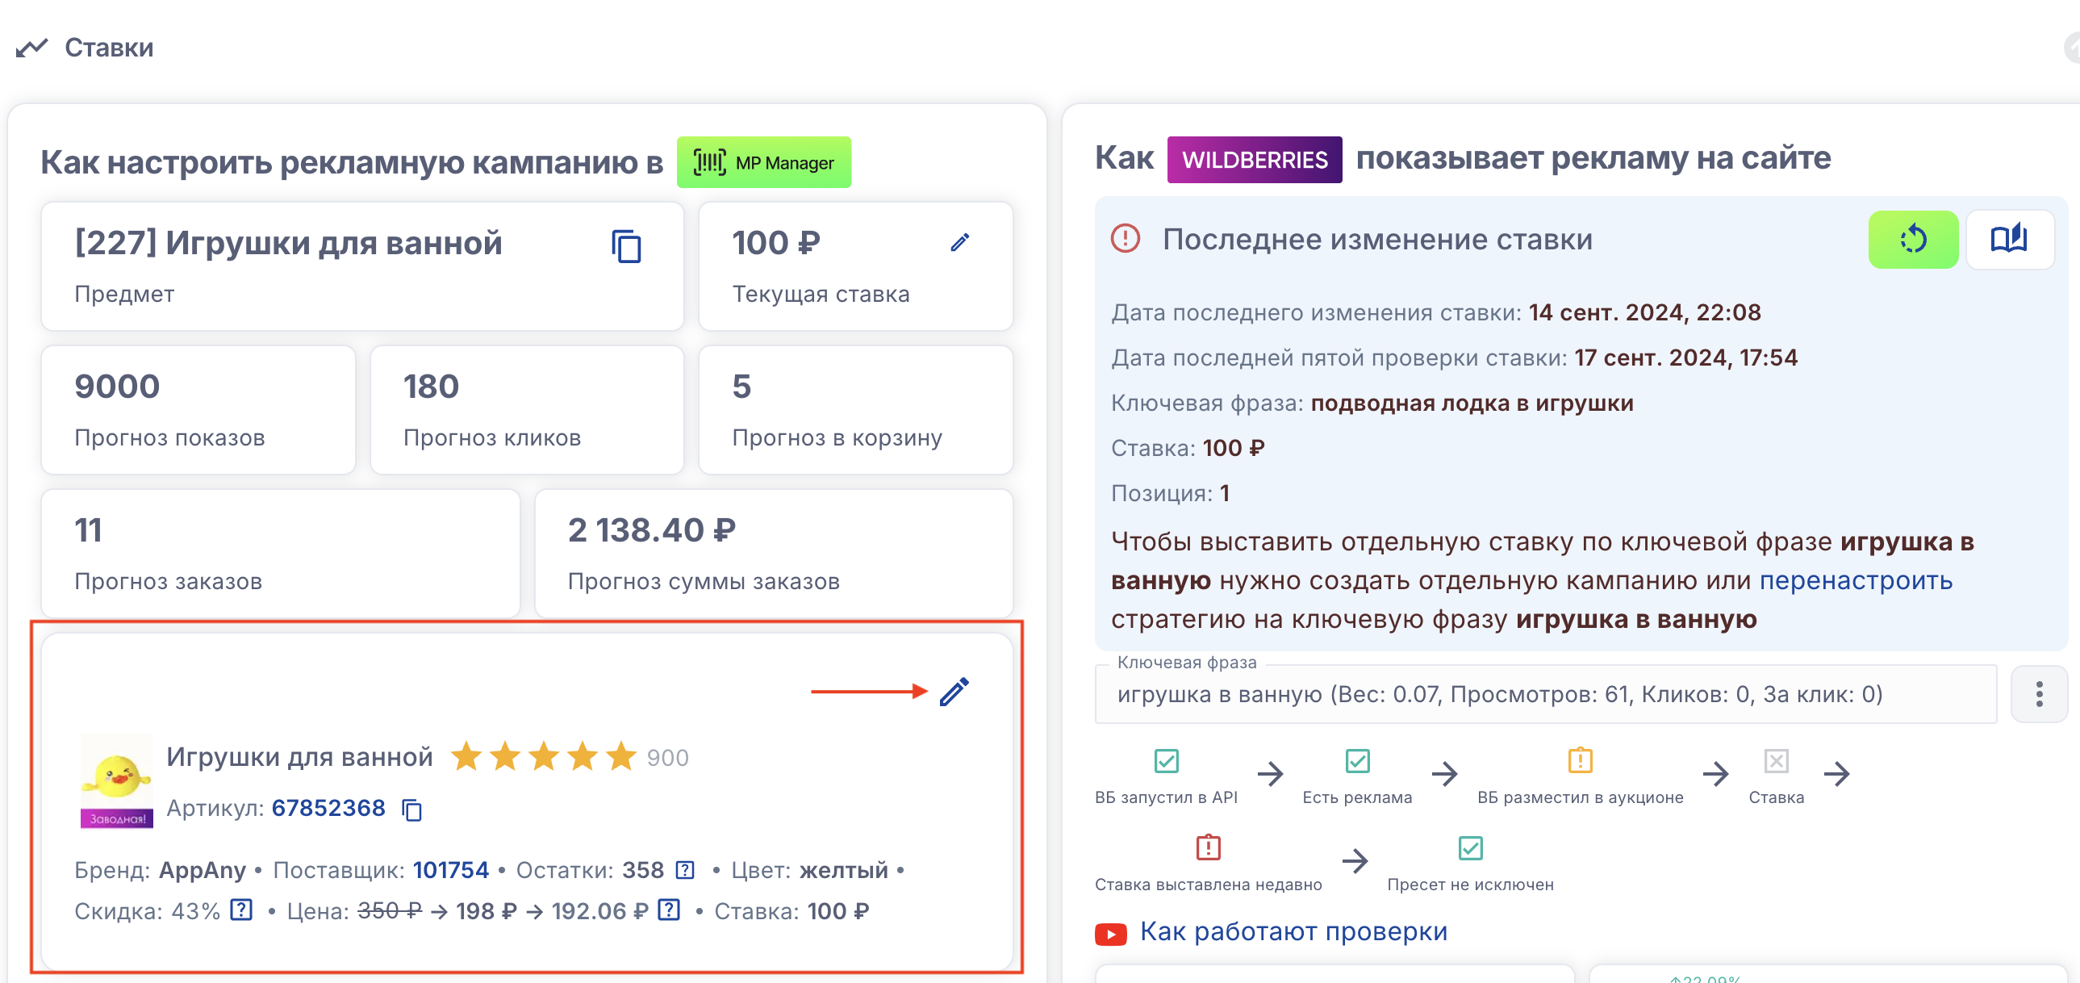Open the three-dot menu beside key phrase
This screenshot has height=983, width=2080.
coord(2038,694)
